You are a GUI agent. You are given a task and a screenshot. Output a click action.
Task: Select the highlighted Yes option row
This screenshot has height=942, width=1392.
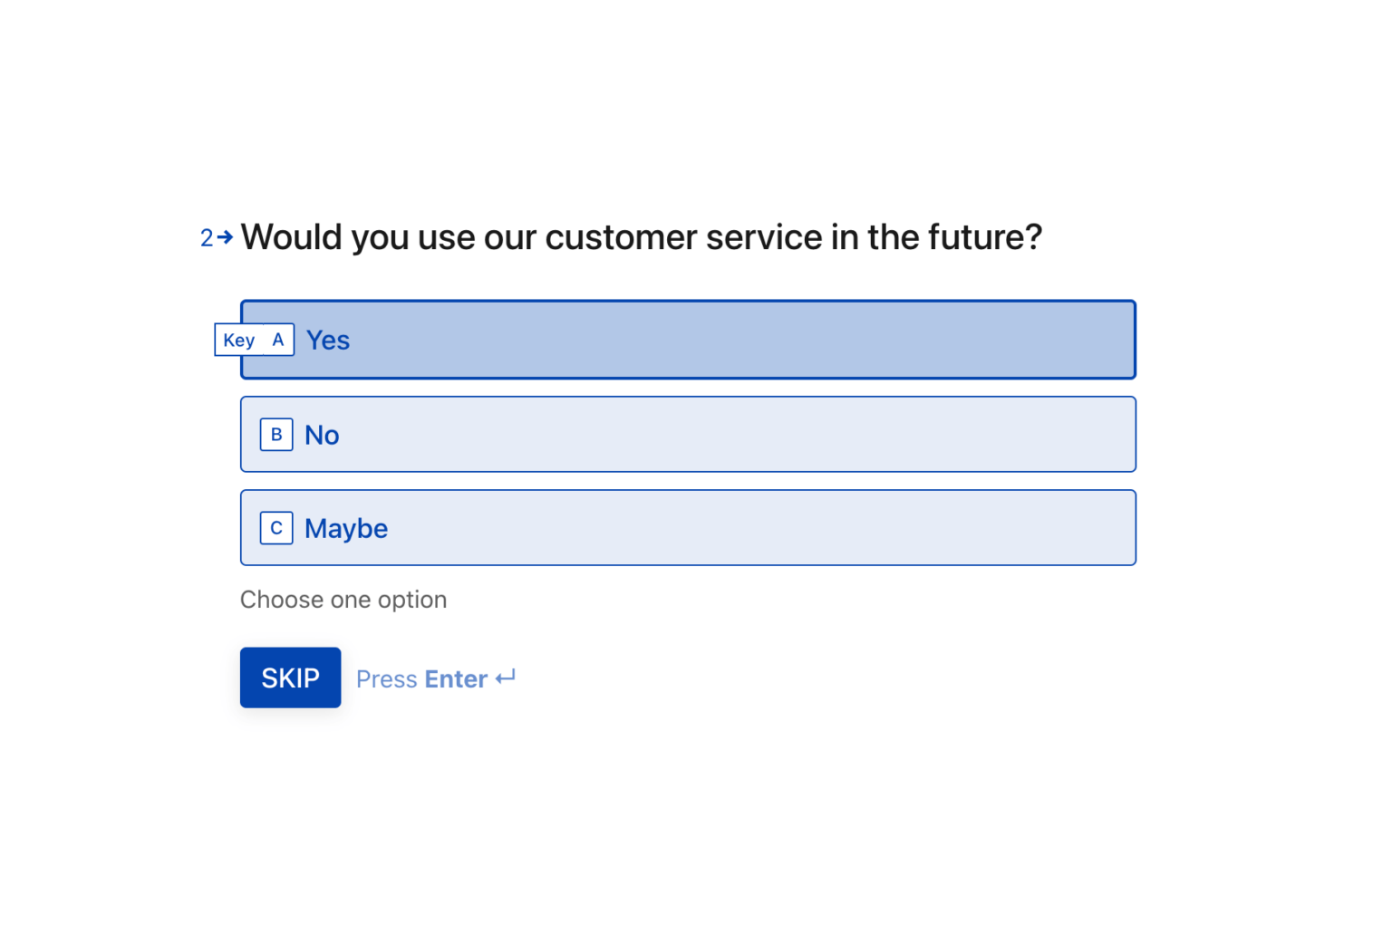click(x=688, y=339)
